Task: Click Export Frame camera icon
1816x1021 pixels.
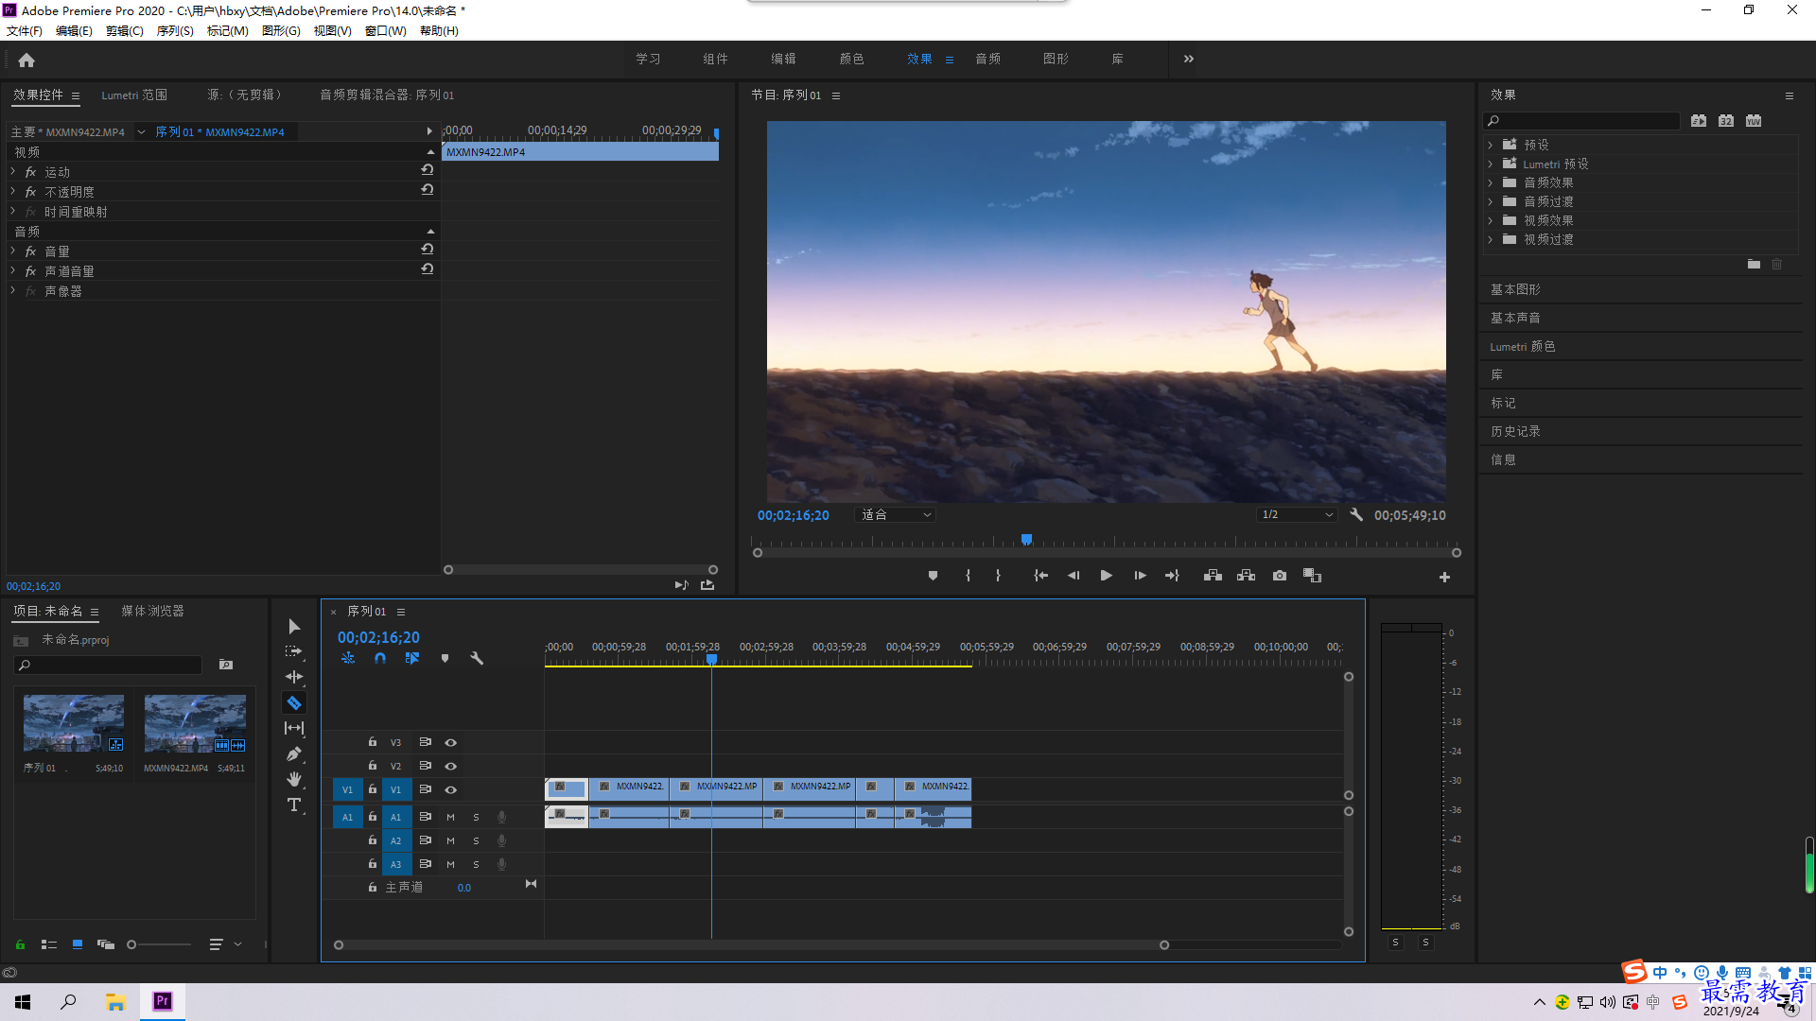Action: pos(1280,576)
